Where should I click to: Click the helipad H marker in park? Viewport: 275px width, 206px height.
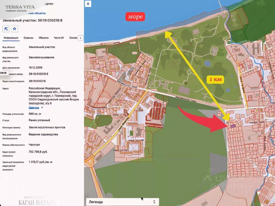(186, 83)
